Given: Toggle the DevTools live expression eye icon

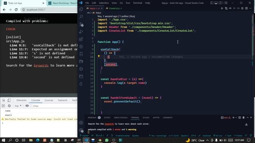Looking at the screenshot, I should pyautogui.click(x=27, y=106).
